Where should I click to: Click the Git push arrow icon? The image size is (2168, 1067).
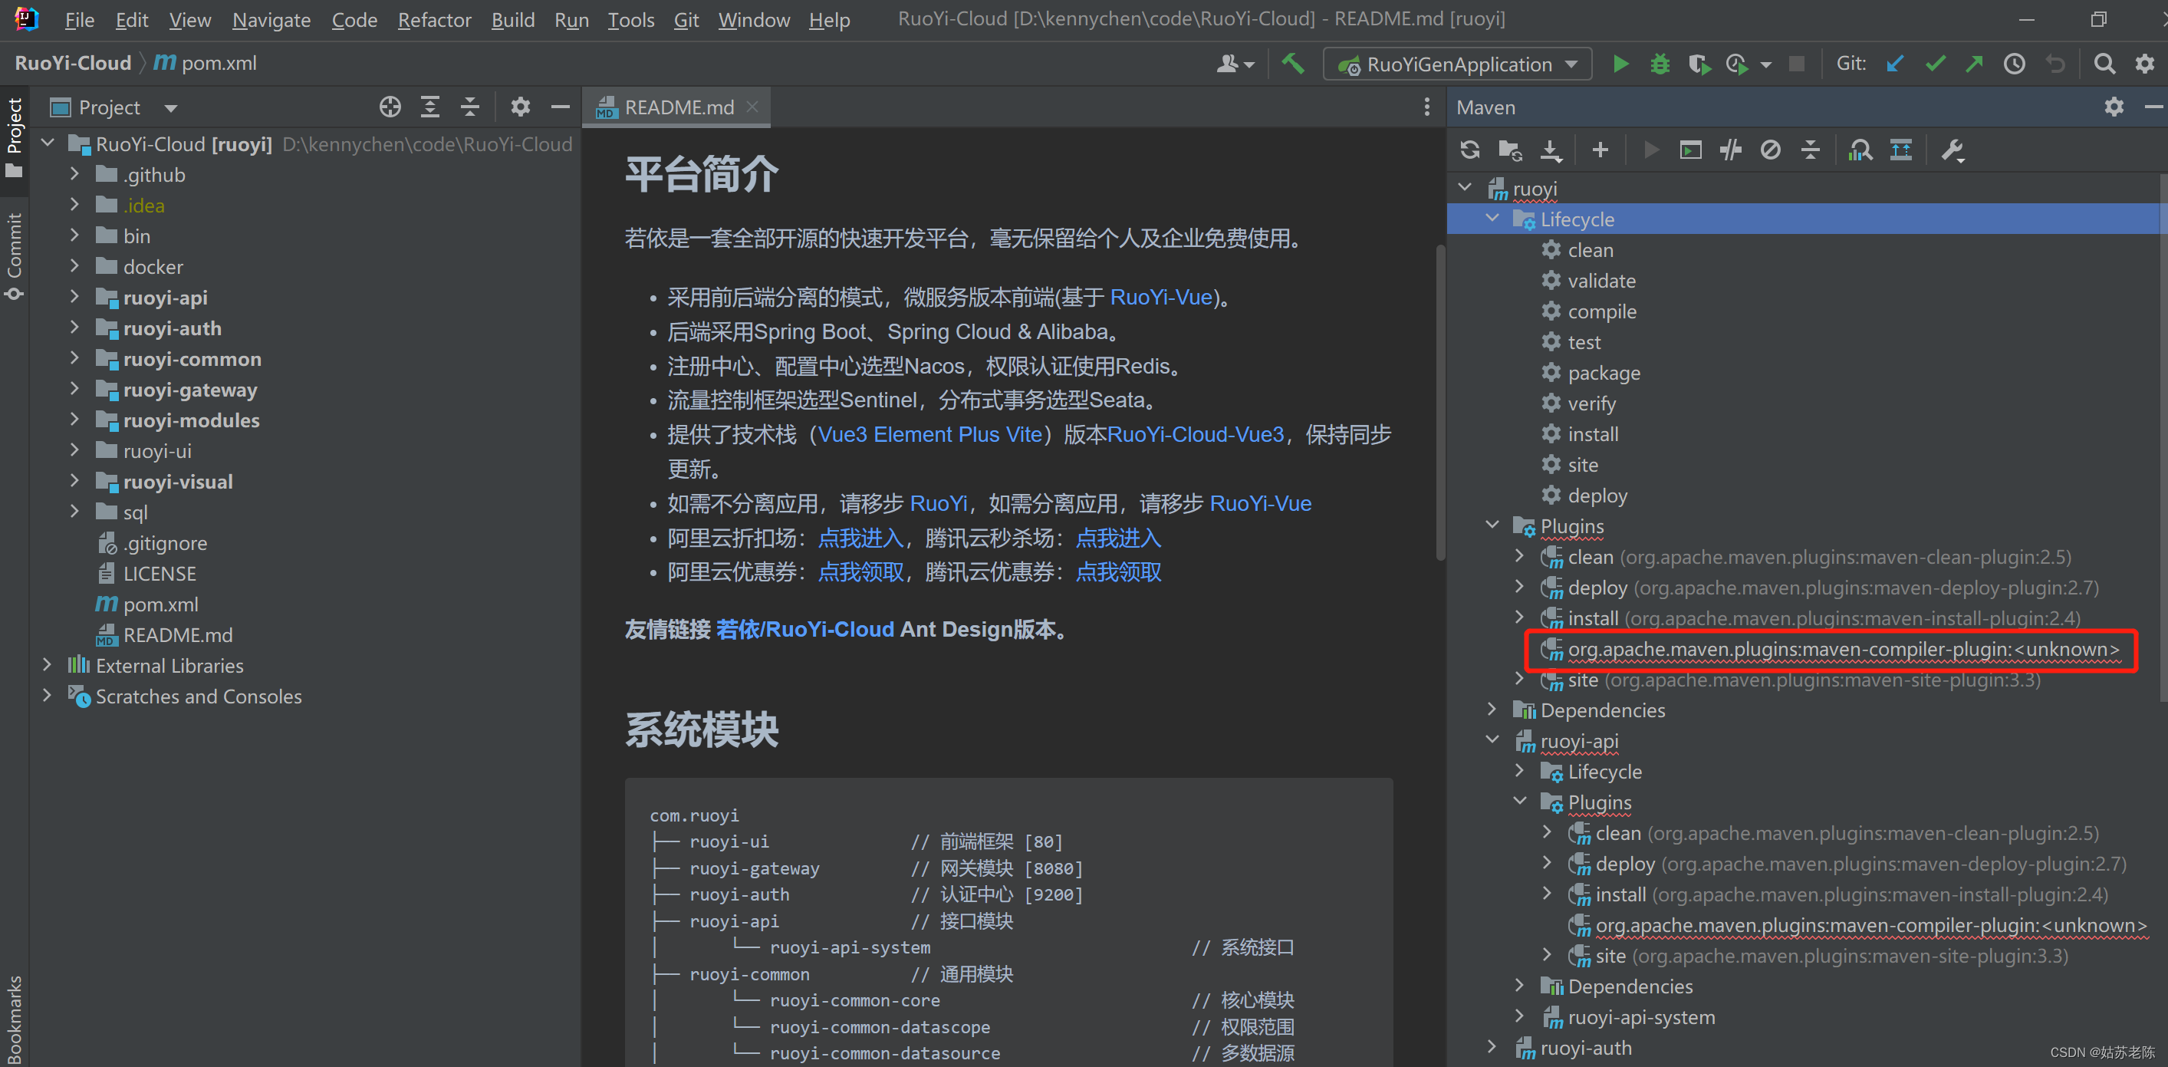(x=1975, y=64)
